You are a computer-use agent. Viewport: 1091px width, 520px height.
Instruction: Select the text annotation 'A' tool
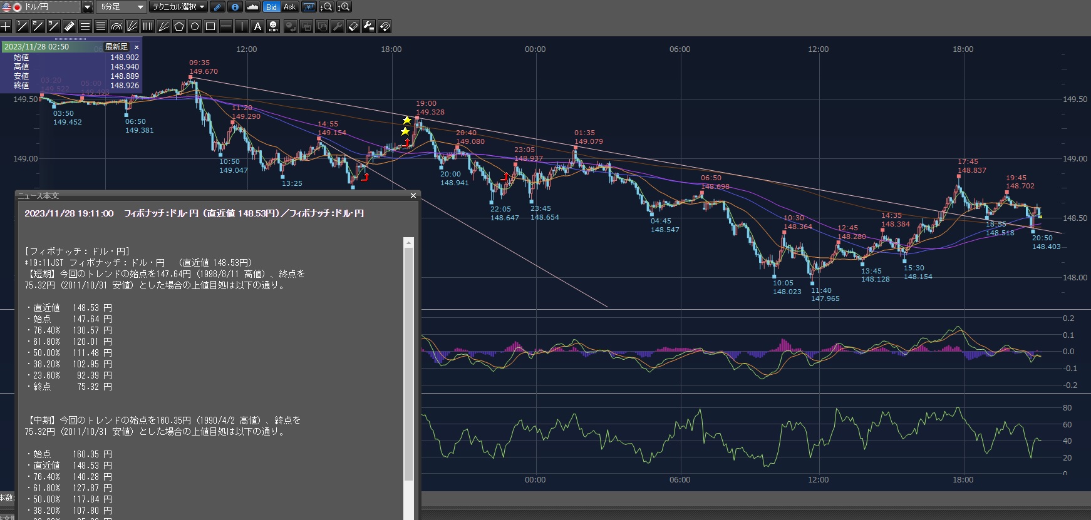pyautogui.click(x=257, y=26)
